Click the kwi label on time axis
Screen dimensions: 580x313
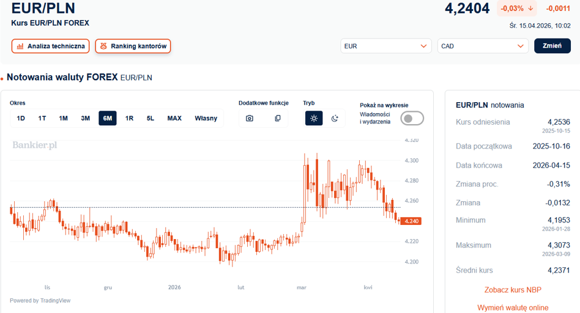(x=368, y=287)
